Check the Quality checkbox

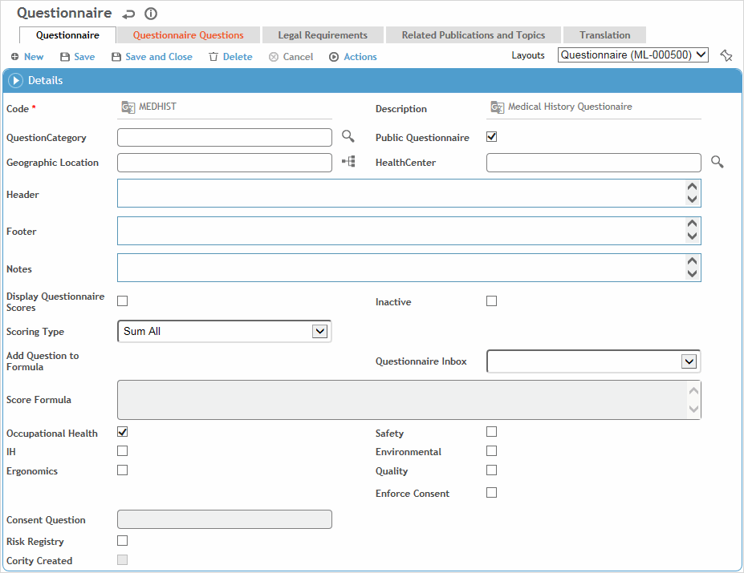point(491,470)
